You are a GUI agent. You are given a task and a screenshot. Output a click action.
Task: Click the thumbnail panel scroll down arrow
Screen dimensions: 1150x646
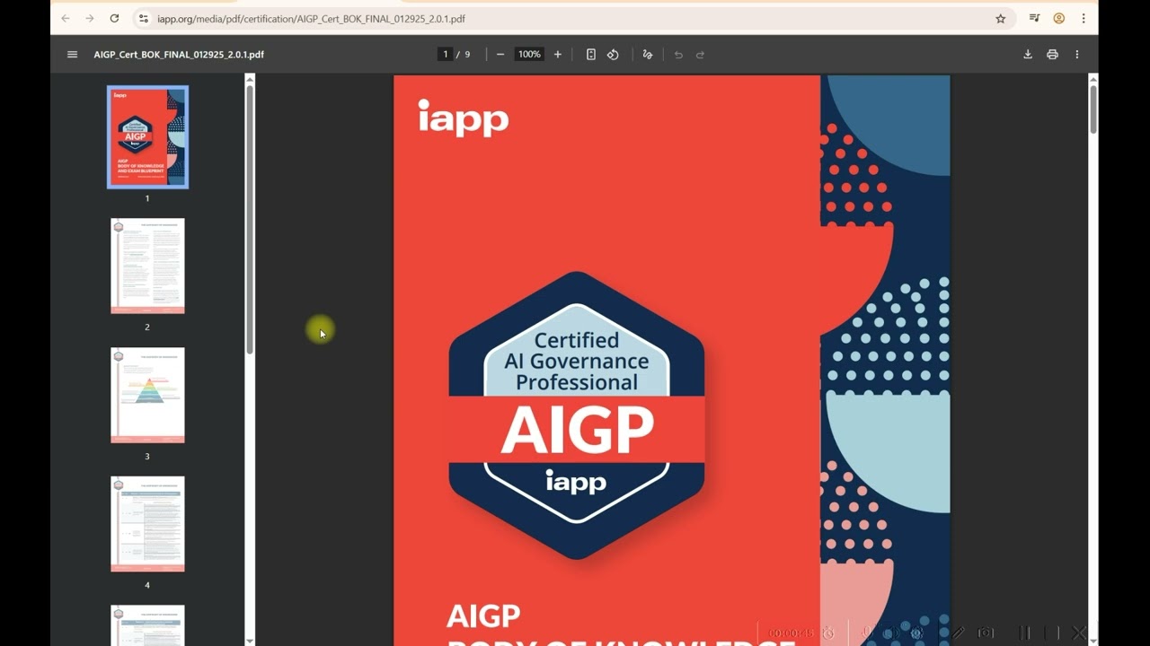250,641
